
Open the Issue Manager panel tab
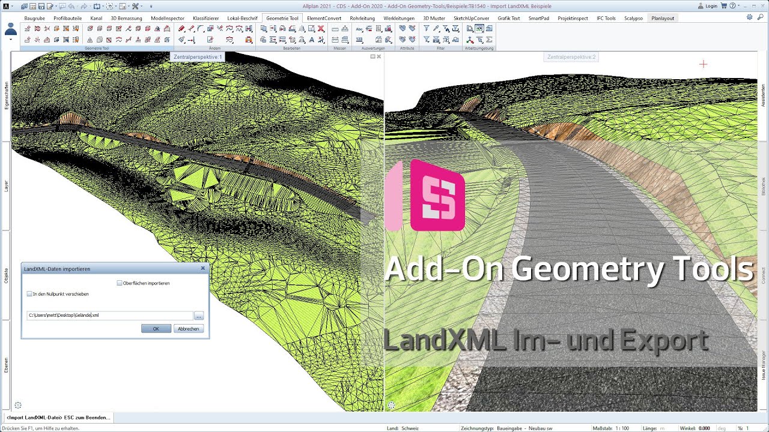coord(764,366)
